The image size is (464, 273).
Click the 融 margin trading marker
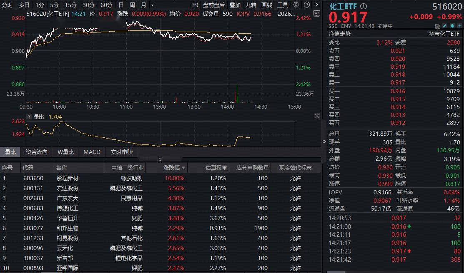(x=437, y=26)
